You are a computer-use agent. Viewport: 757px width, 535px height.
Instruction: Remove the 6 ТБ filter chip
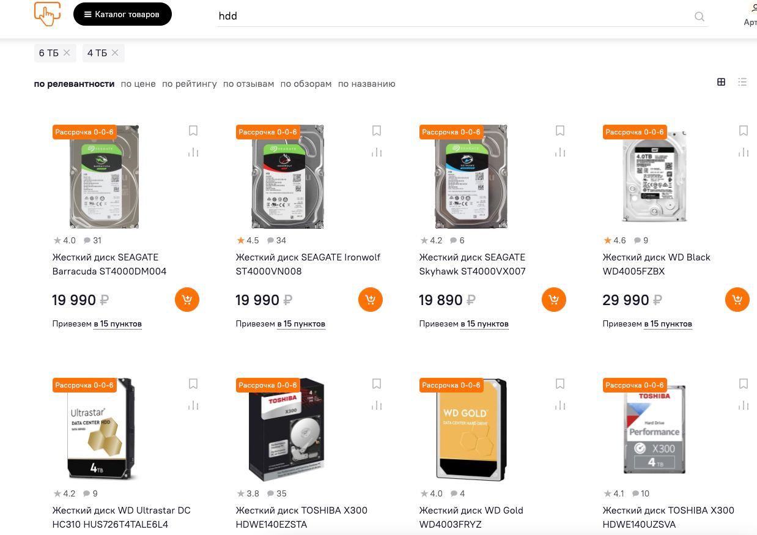pos(67,53)
